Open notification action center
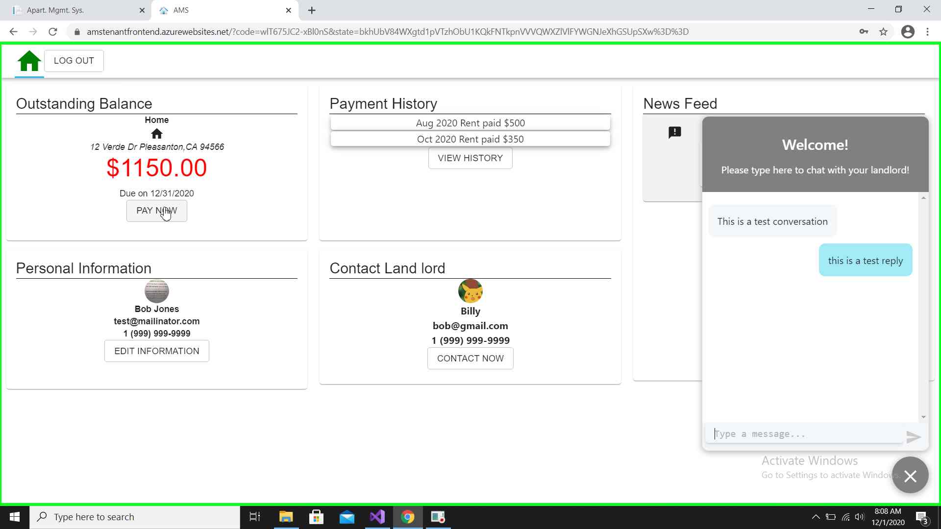This screenshot has width=941, height=529. (922, 517)
